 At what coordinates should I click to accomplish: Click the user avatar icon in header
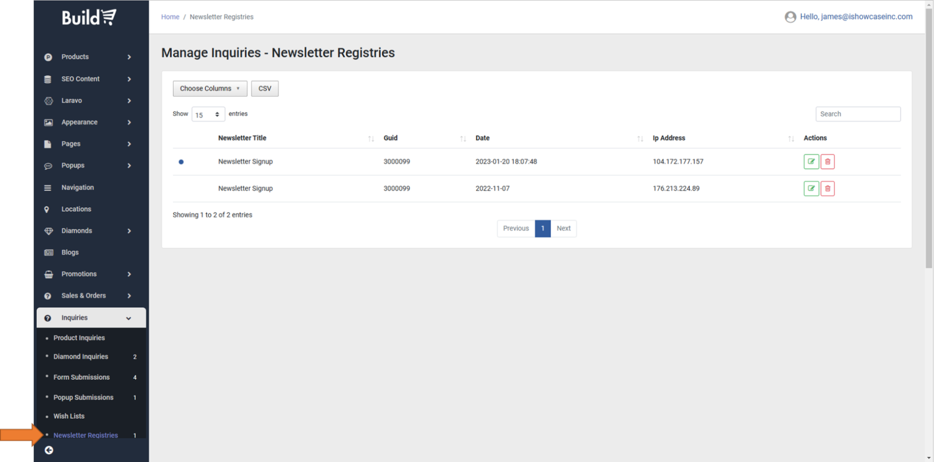coord(790,17)
